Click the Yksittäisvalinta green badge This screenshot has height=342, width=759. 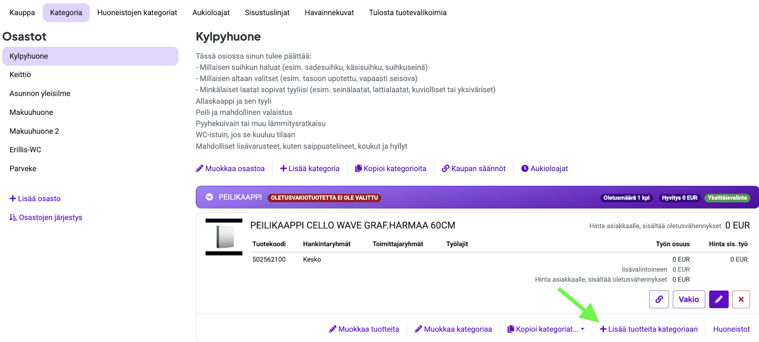tap(727, 198)
